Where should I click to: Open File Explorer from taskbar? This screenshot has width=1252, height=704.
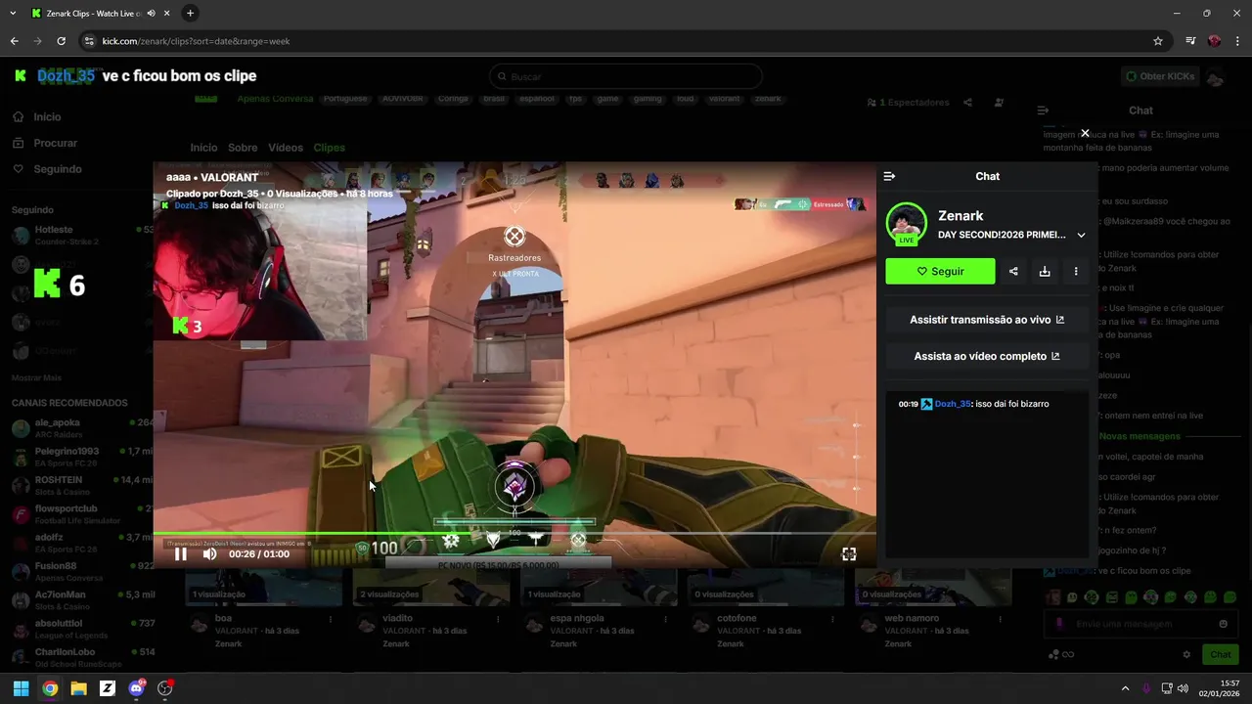click(x=78, y=688)
